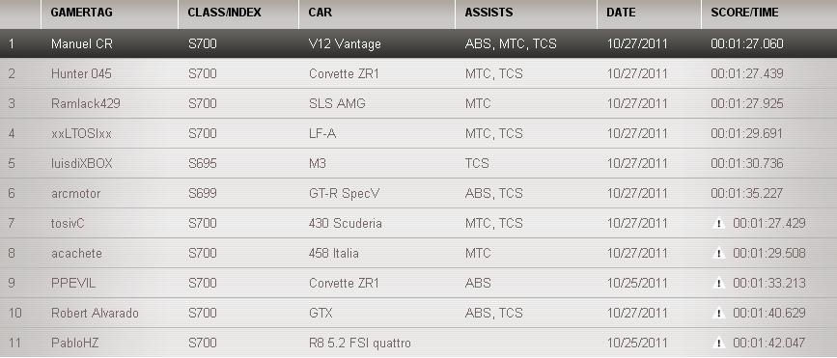Select the luisdiXBOX row with M3
Image resolution: width=837 pixels, height=358 pixels.
(419, 163)
